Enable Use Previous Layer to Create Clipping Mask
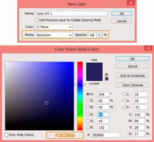 coord(37,20)
